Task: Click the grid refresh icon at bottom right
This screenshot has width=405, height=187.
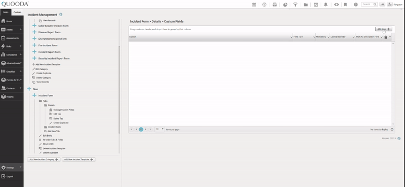Action: 392,130
